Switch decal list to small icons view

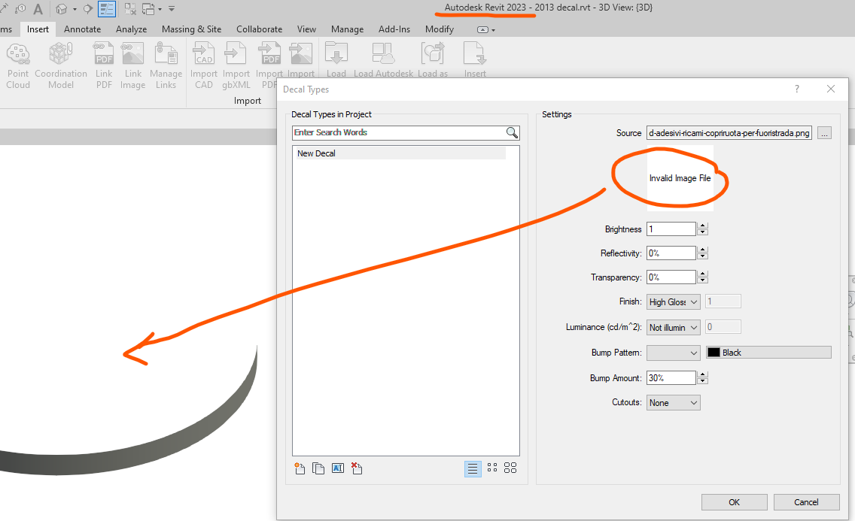click(x=492, y=468)
